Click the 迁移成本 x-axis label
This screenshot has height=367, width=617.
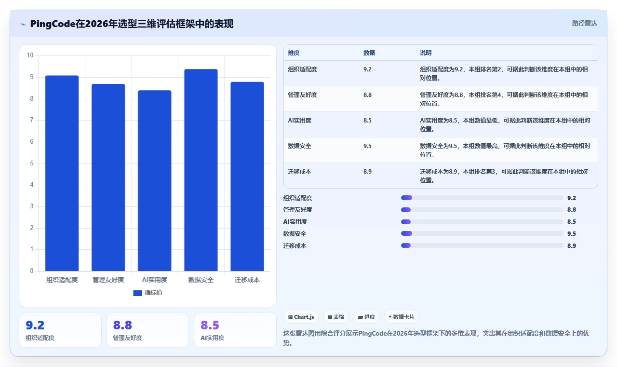(247, 280)
